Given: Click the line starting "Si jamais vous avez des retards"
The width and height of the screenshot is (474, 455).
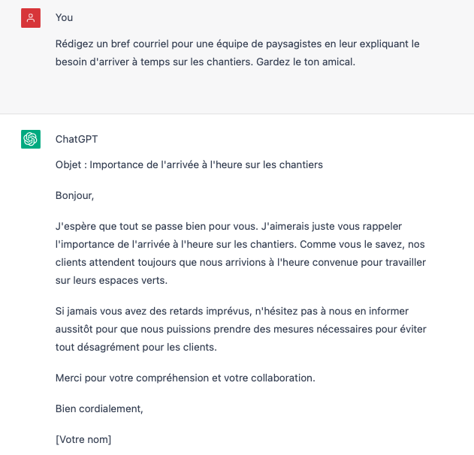Looking at the screenshot, I should [x=232, y=311].
